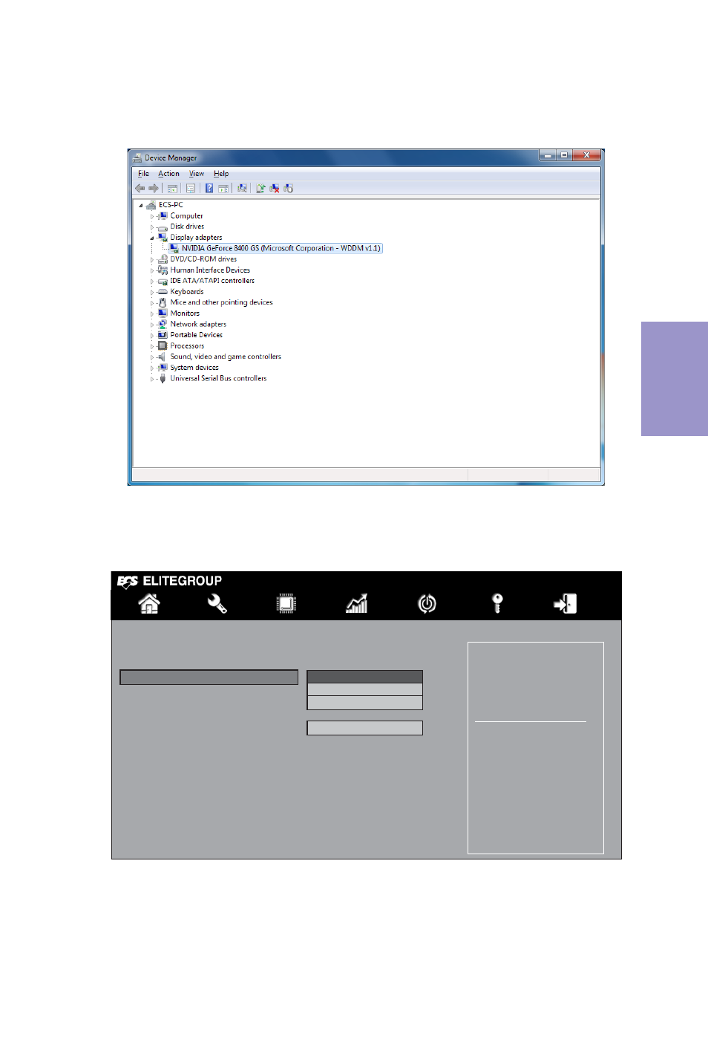
Task: Collapse the ECS-PC root node
Action: 140,206
